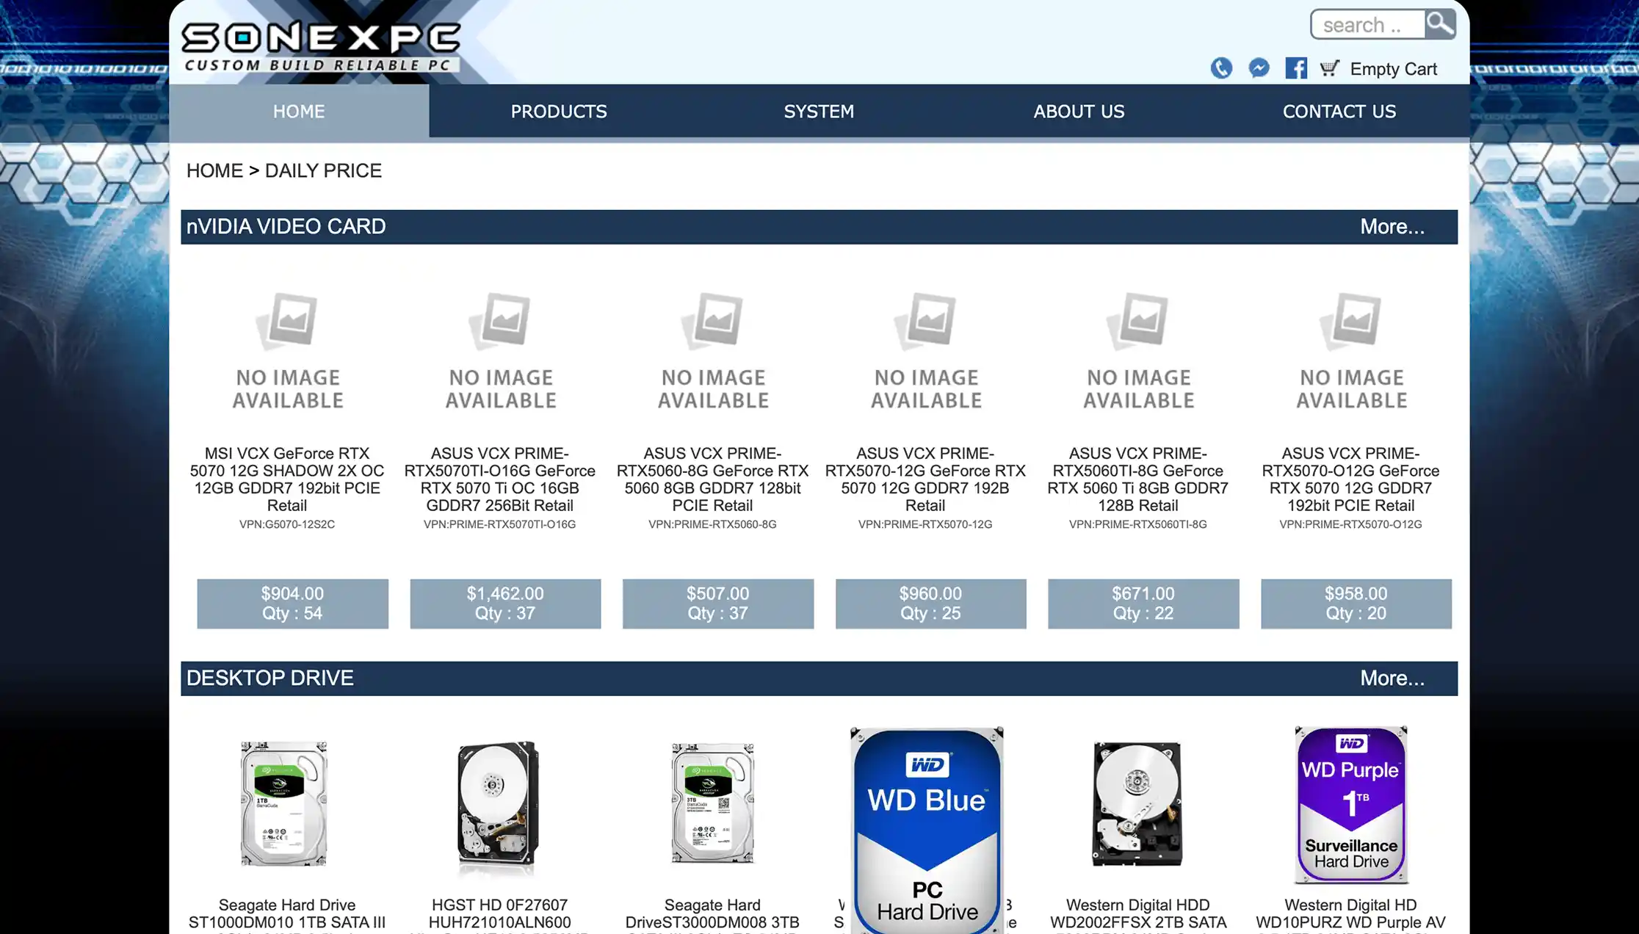Open the Western Digital WD2002FFSX drive image

click(x=1138, y=804)
